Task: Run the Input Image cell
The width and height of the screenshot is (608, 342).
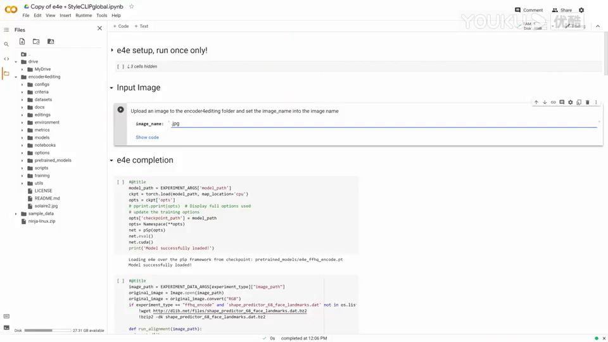Action: 120,110
